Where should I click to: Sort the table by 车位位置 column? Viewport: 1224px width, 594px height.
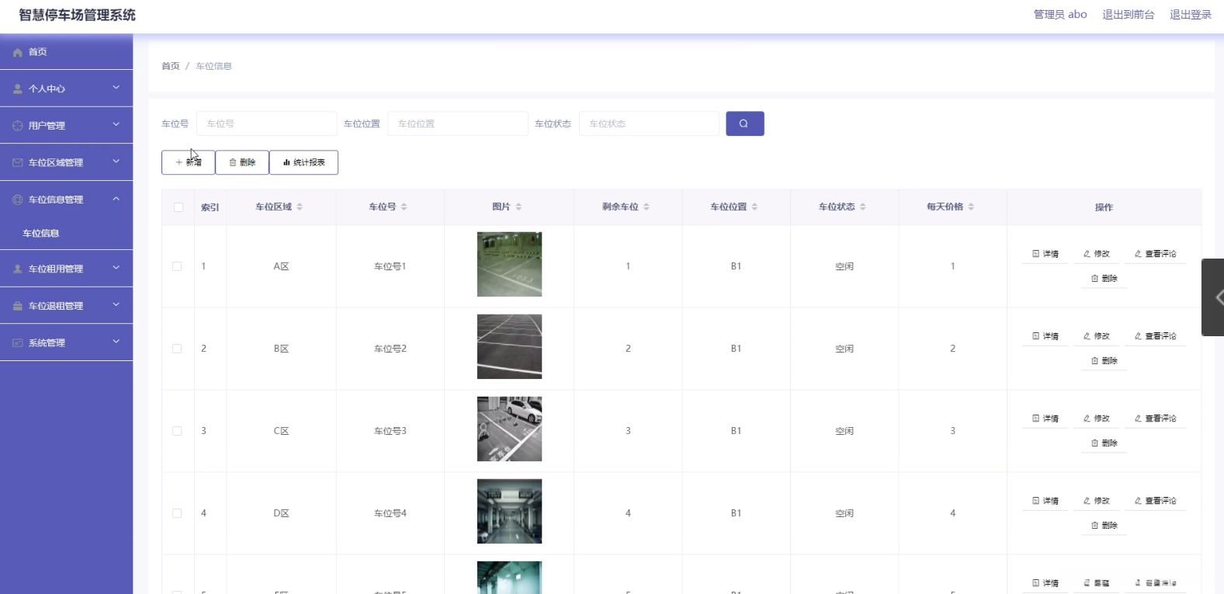coord(754,207)
